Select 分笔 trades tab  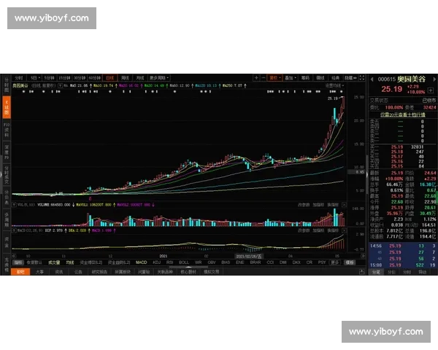[376, 272]
